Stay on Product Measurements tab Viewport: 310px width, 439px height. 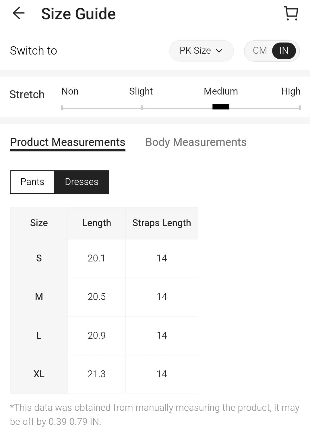[68, 142]
